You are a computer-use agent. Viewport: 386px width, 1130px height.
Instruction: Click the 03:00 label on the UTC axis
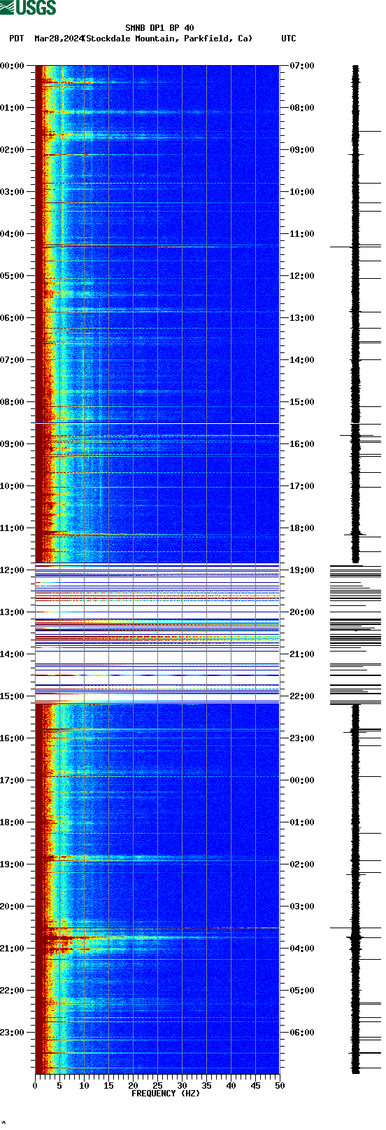tap(302, 907)
